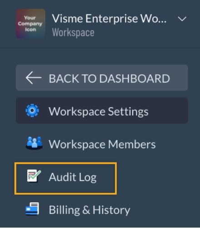Click the Workspace Members people icon
Image resolution: width=200 pixels, height=228 pixels.
[x=34, y=143]
